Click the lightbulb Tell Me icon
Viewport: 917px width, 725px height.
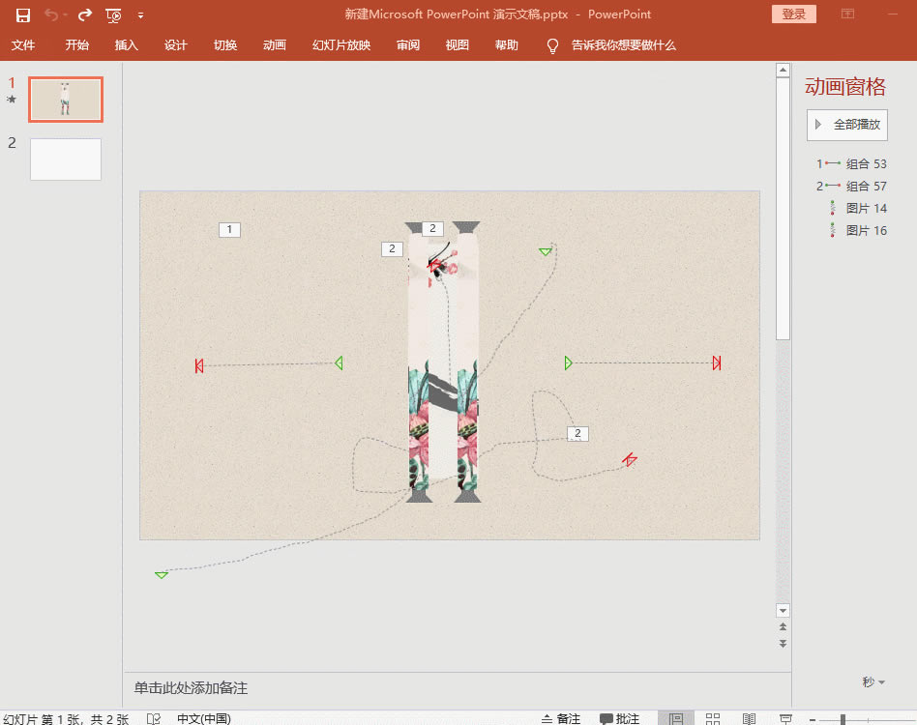coord(552,46)
